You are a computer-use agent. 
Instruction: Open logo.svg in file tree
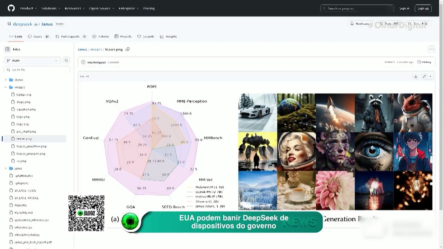[22, 124]
